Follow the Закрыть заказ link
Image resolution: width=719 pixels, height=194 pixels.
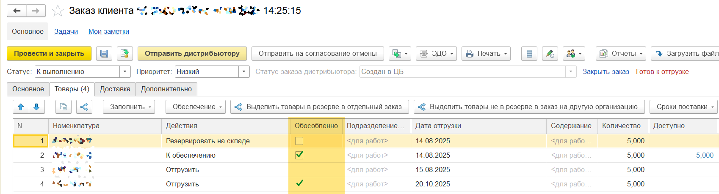tap(606, 72)
